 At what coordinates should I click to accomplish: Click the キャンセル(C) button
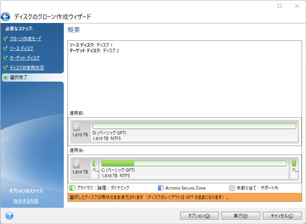(x=282, y=216)
